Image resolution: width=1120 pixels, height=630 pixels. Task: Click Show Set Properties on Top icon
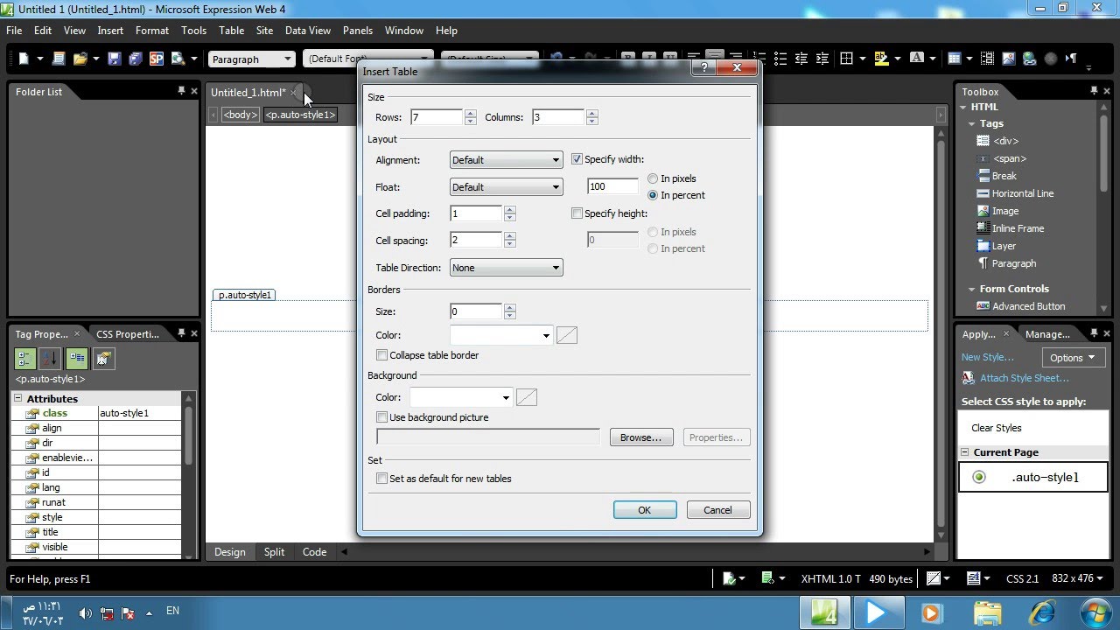77,358
